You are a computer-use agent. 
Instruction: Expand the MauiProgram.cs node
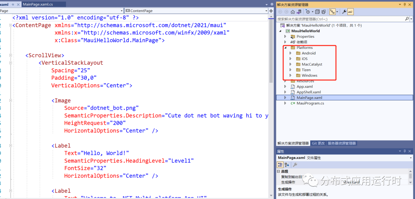pyautogui.click(x=285, y=103)
